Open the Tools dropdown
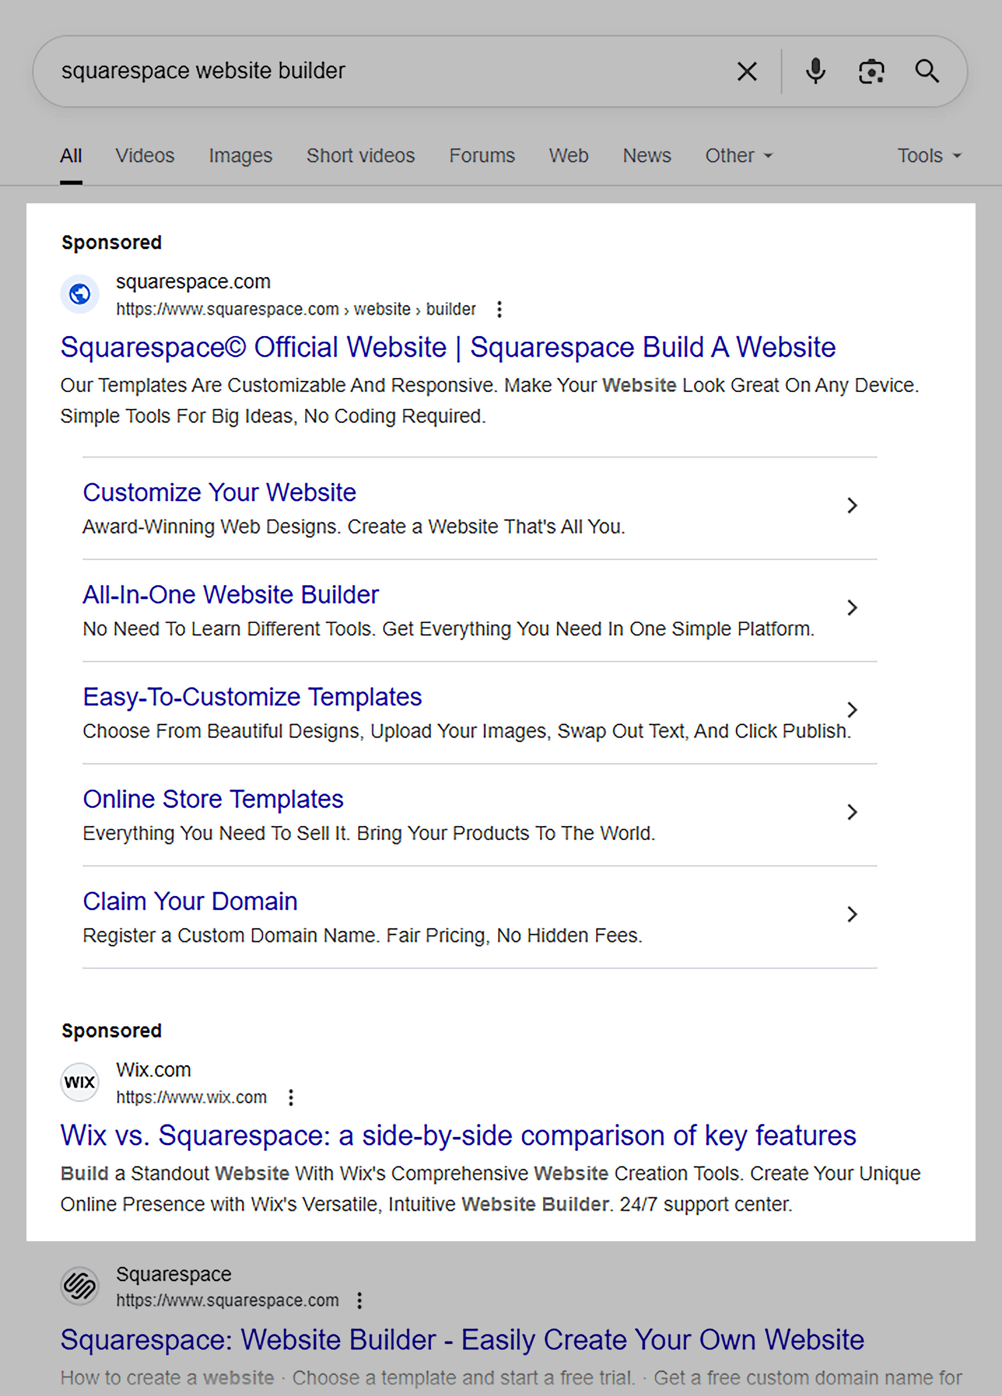1002x1396 pixels. point(928,156)
